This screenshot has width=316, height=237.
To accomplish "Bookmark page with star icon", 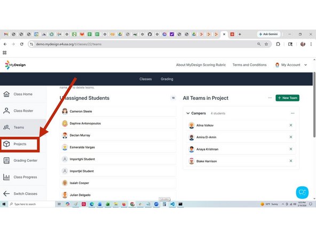I will point(266,44).
